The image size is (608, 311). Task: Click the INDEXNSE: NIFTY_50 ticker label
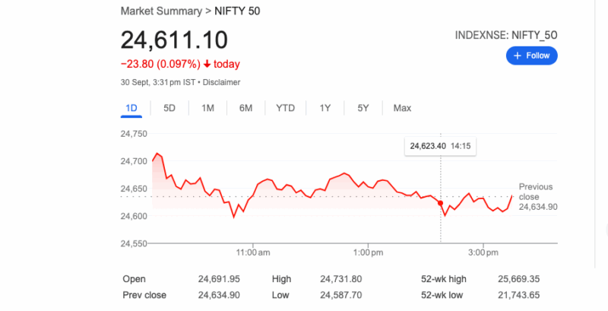(506, 35)
